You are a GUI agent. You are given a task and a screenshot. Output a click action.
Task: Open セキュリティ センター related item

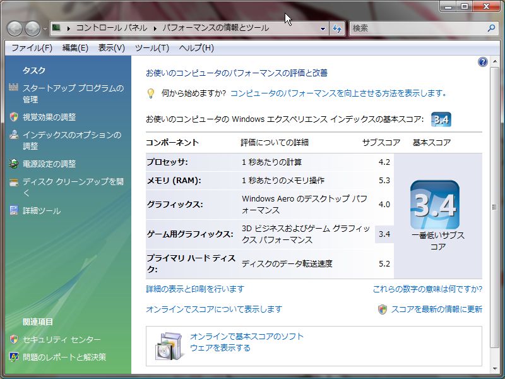(x=61, y=339)
